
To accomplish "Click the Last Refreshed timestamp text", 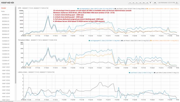I will (166, 3).
